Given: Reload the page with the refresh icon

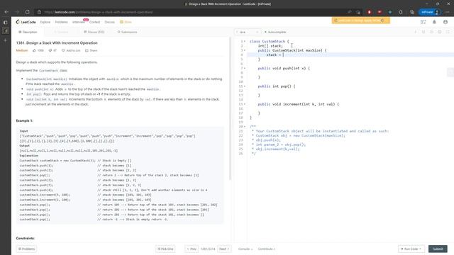Looking at the screenshot, I should tap(27, 12).
